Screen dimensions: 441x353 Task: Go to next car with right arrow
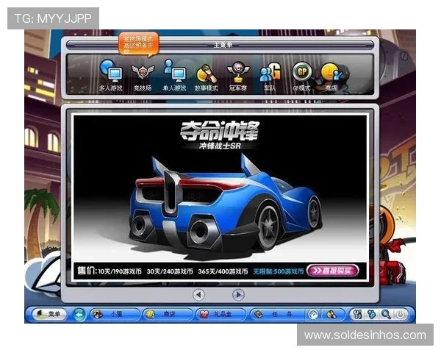pos(238,294)
